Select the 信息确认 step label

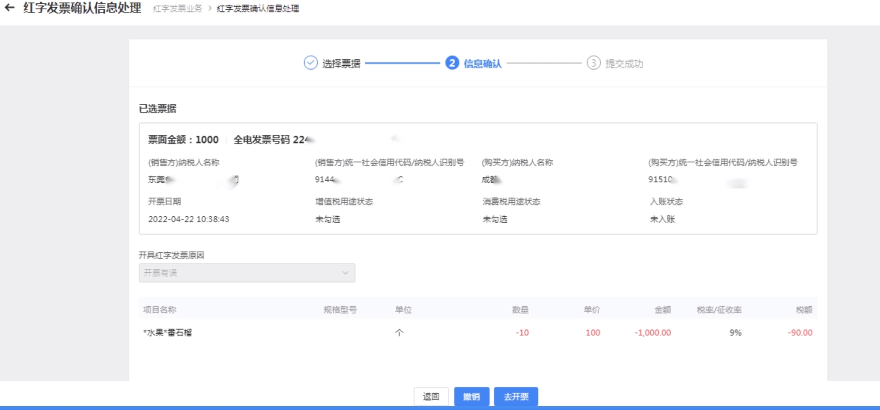click(x=482, y=63)
